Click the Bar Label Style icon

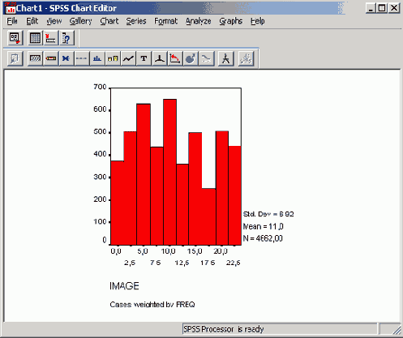(113, 58)
